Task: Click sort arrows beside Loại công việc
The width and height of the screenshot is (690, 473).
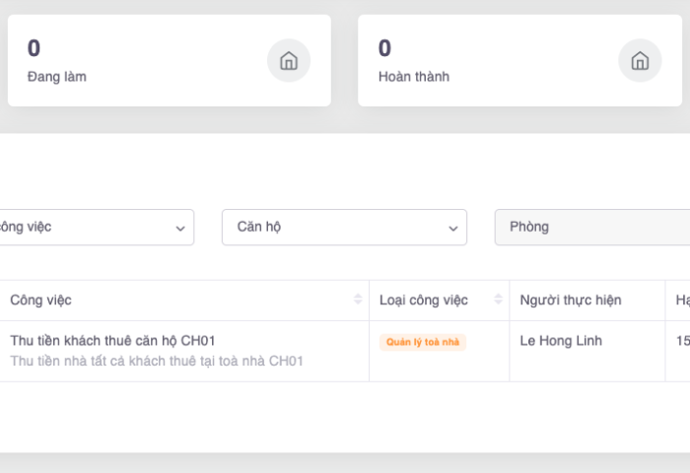Action: (x=498, y=300)
